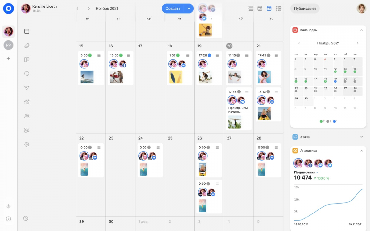
Task: Toggle the light/dark theme sun icon
Action: pos(9,206)
